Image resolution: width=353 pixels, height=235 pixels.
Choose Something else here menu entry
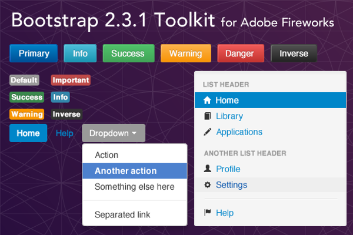pos(135,187)
